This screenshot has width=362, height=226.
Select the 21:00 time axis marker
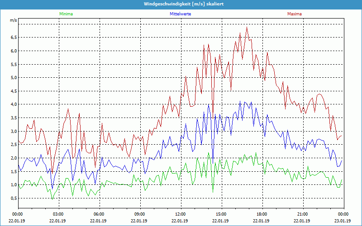pyautogui.click(x=302, y=214)
